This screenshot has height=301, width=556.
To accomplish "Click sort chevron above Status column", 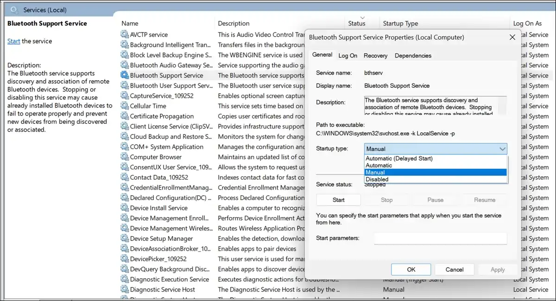I will 362,18.
